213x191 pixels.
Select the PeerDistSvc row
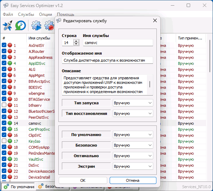(x=39, y=117)
